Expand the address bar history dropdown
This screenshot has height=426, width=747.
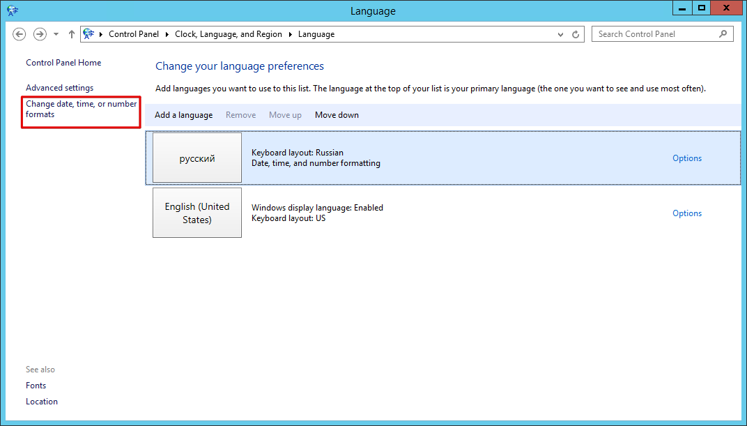561,34
